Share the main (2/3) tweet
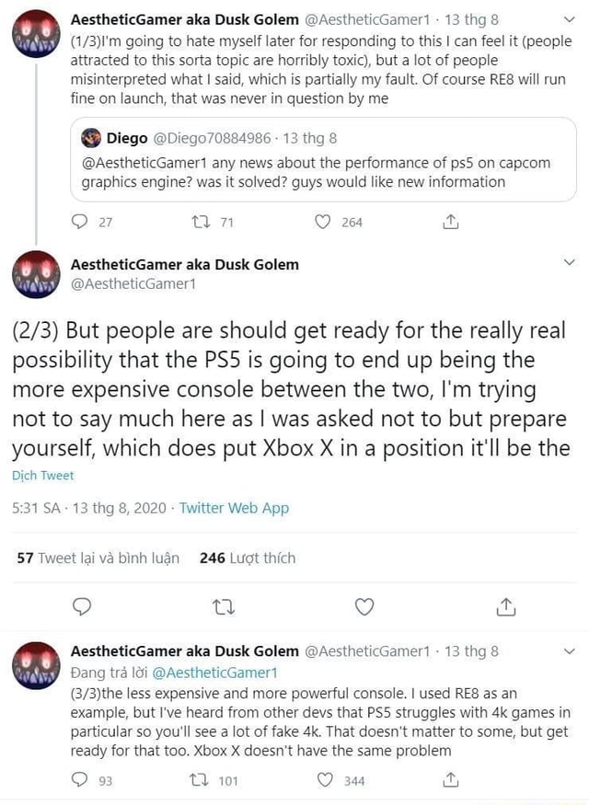 click(506, 606)
